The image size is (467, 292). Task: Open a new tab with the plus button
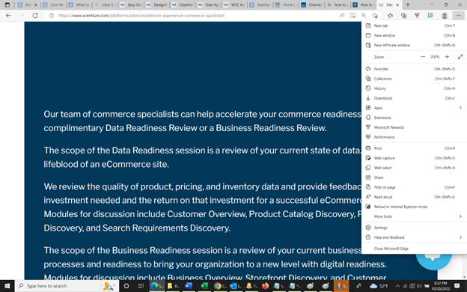coord(408,4)
